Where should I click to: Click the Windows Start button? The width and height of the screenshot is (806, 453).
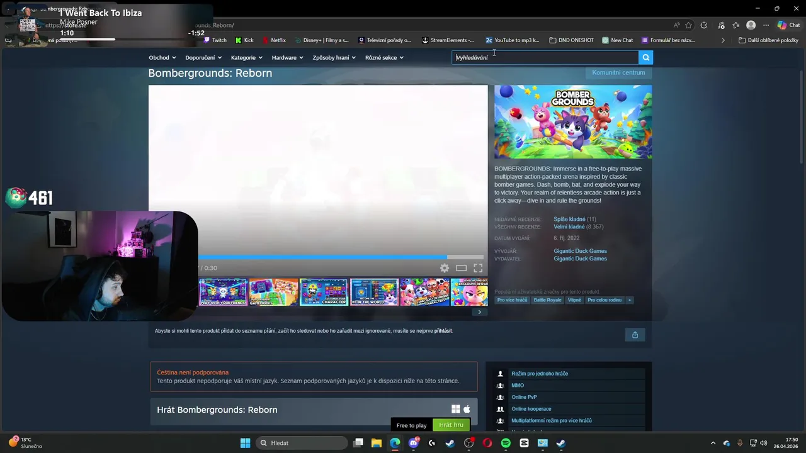245,443
